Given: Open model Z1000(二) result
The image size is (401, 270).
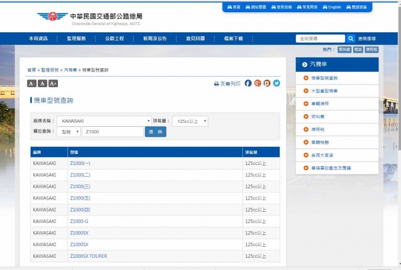Looking at the screenshot, I should 80,175.
